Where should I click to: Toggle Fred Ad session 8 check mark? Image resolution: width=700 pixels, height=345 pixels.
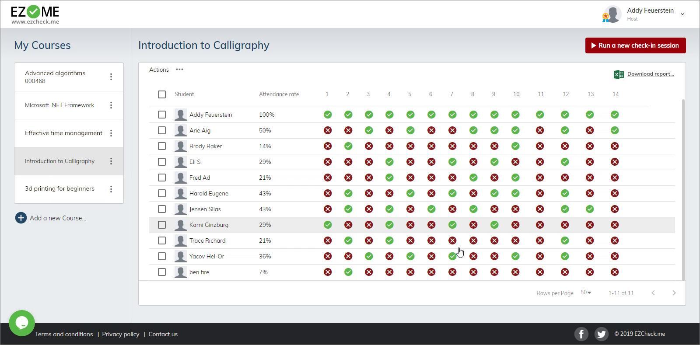[x=473, y=178]
